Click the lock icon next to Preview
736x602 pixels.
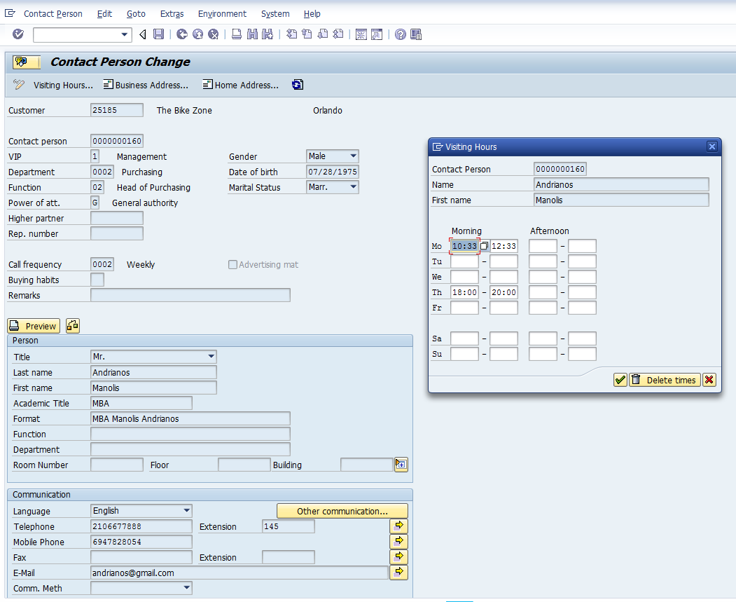(x=73, y=325)
